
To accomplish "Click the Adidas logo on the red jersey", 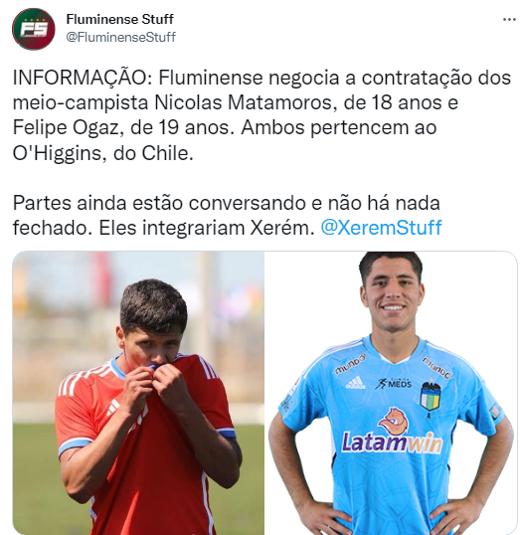I will [113, 408].
